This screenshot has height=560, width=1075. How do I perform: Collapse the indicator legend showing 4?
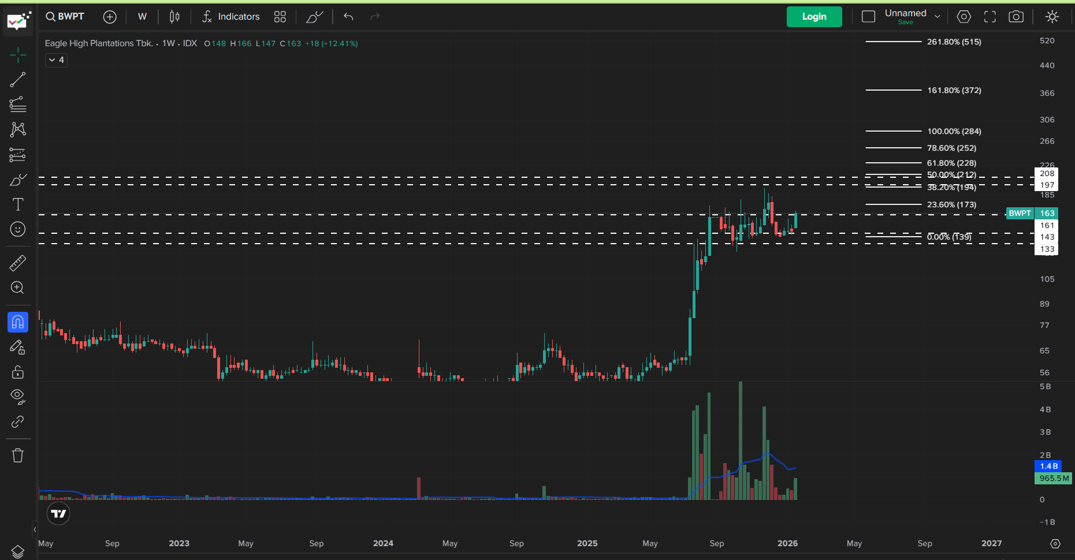pos(56,60)
